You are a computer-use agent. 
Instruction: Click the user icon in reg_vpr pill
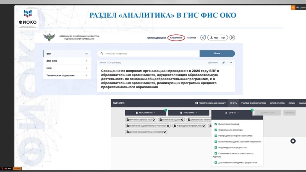[x=212, y=37]
